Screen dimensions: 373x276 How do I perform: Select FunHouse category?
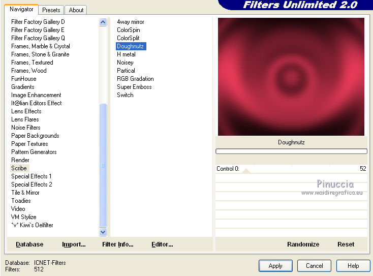pos(23,79)
